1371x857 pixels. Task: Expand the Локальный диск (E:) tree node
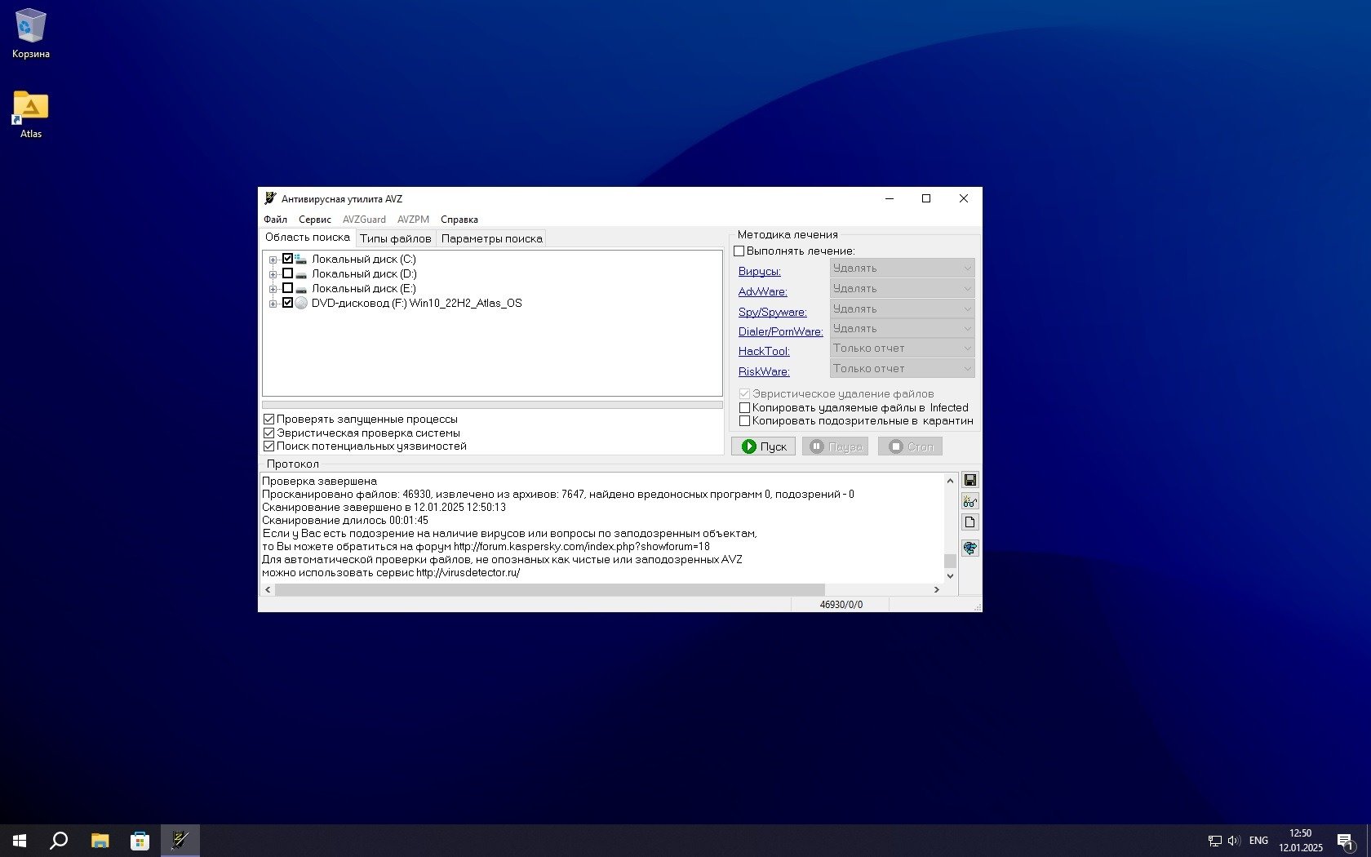click(x=273, y=289)
